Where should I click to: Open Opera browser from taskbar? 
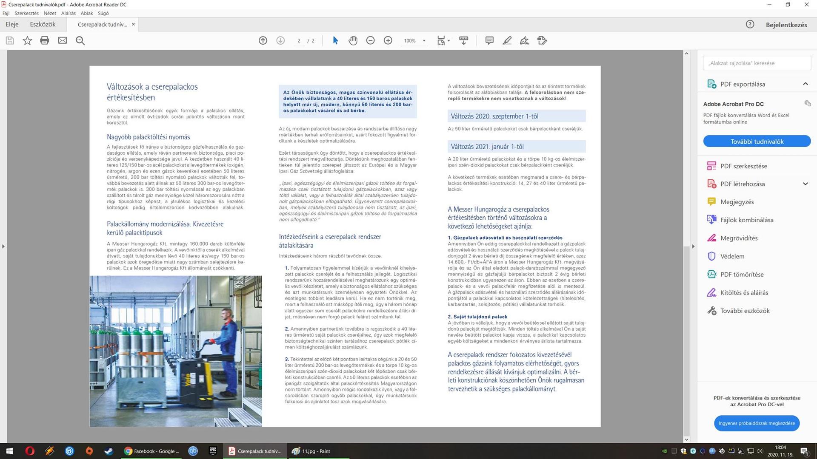tap(30, 451)
